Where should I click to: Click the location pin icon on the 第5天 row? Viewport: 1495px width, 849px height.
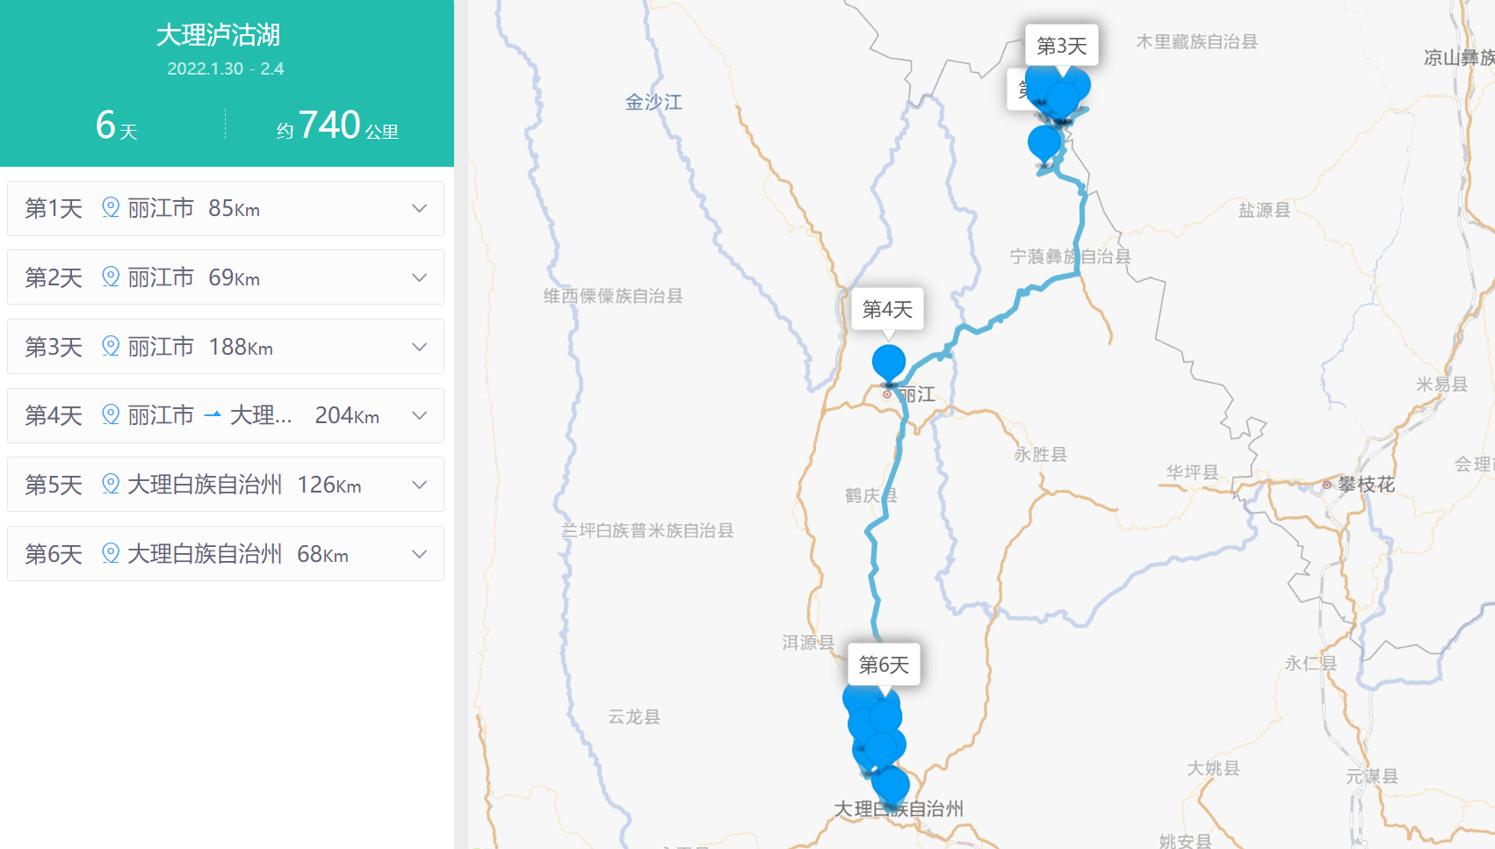click(x=111, y=484)
